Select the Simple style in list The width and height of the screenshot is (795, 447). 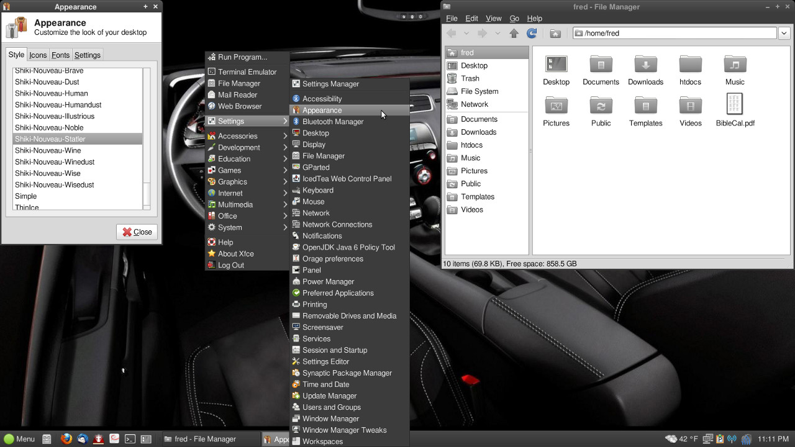(x=78, y=196)
